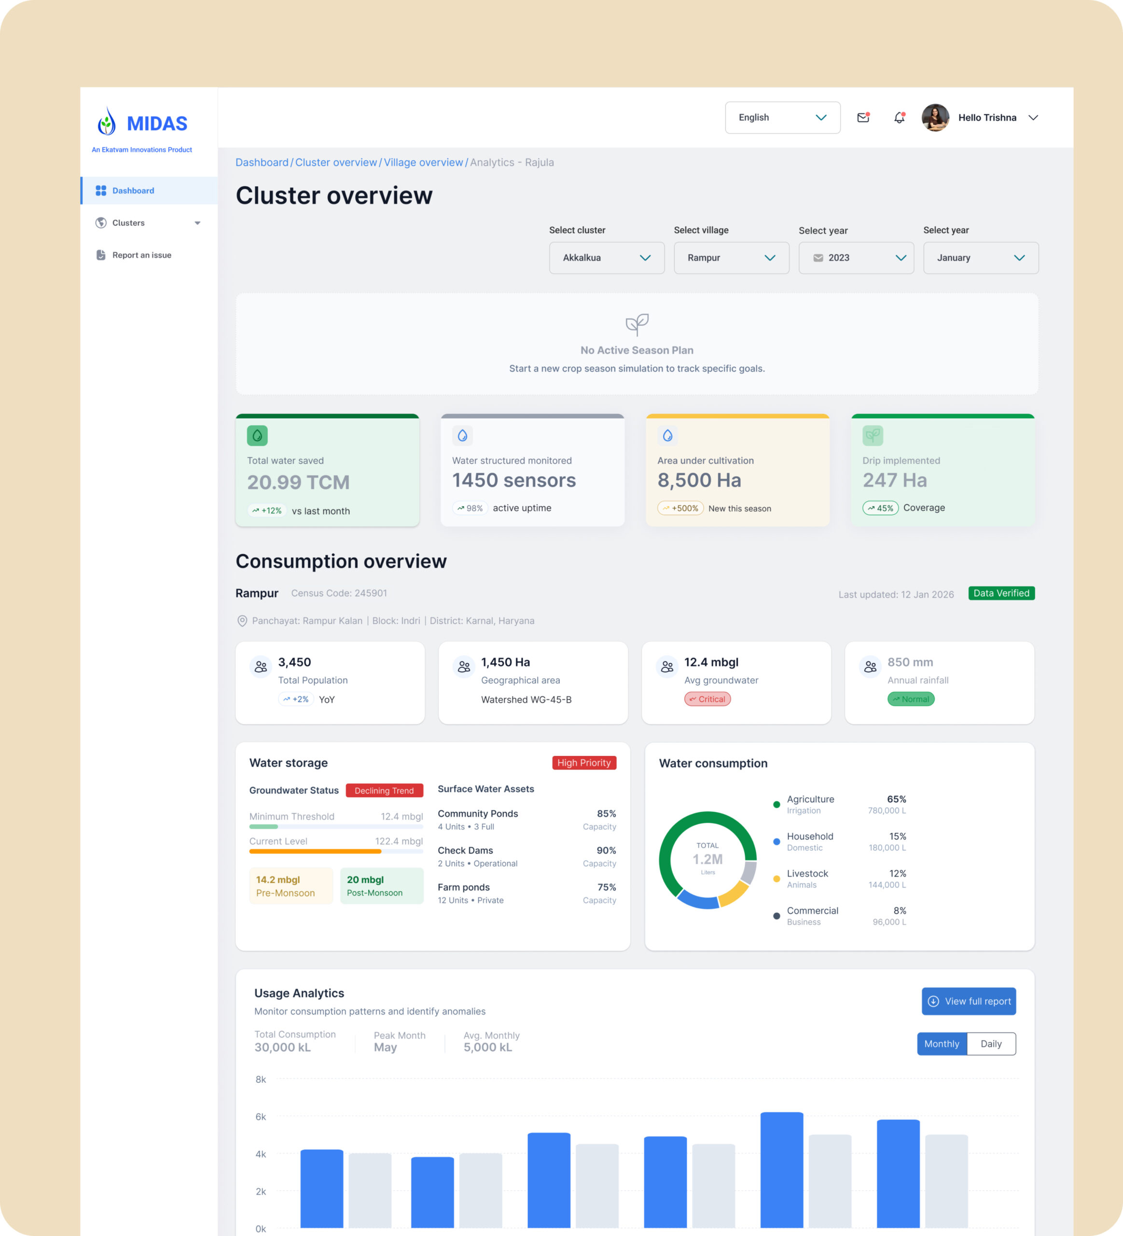Open the Select cluster Akkalkua dropdown
1123x1236 pixels.
[606, 258]
